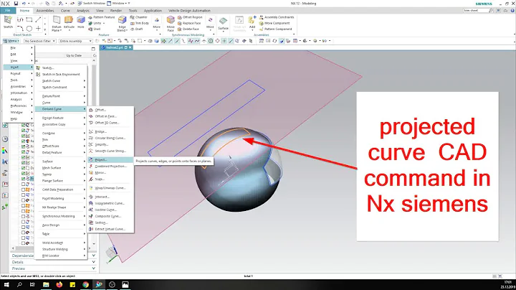Toggle checkbox of the highlighted navigator row
Screen dimensions: 516x290
click(24, 179)
